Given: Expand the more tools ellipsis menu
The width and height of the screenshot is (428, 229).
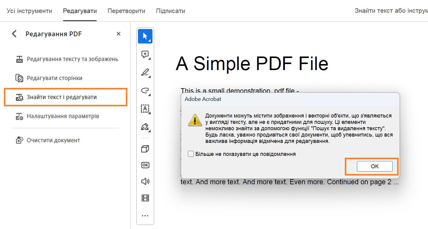Looking at the screenshot, I should [145, 215].
